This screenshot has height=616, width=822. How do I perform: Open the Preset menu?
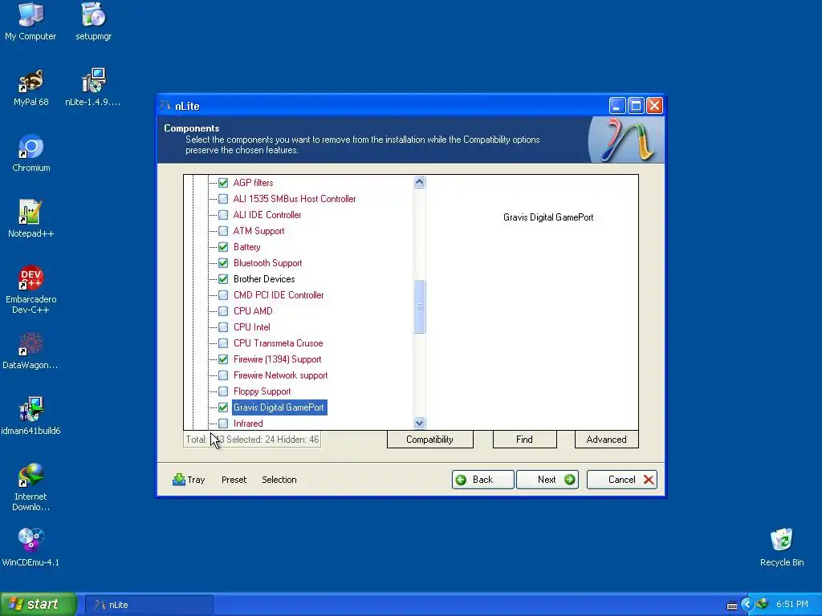[x=234, y=480]
